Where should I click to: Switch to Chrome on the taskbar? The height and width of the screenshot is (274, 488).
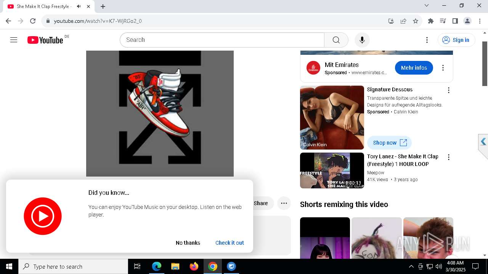coord(212,266)
